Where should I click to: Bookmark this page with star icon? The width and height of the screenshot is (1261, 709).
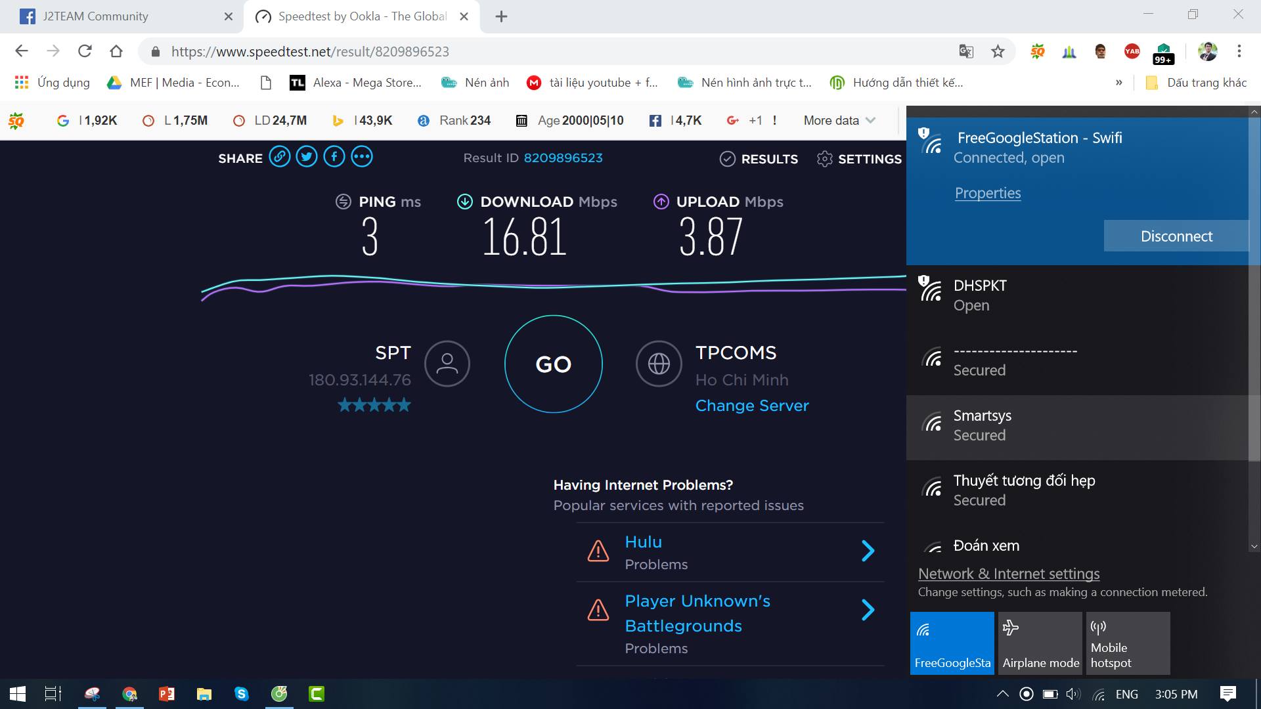(x=998, y=51)
